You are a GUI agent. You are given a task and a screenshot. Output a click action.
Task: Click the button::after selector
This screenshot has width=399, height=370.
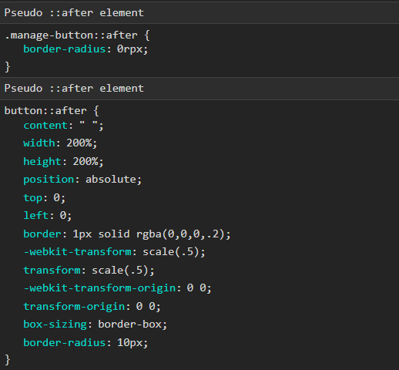45,111
